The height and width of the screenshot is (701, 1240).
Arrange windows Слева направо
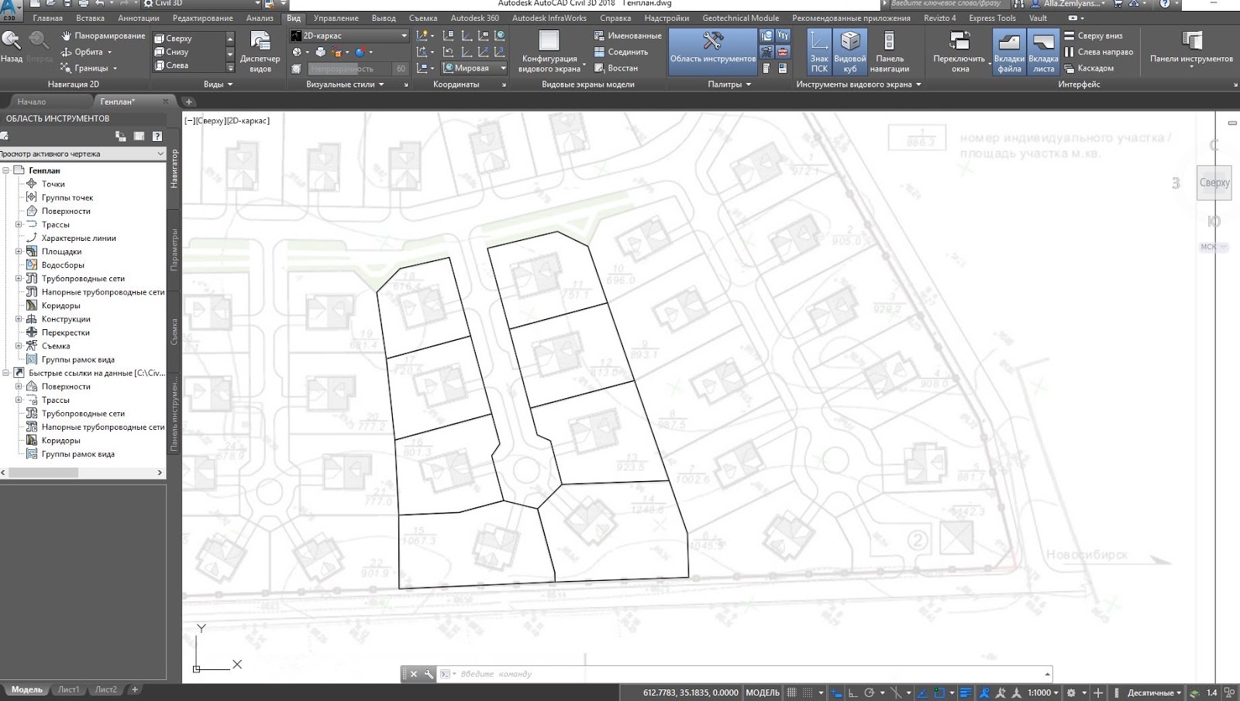(1098, 52)
